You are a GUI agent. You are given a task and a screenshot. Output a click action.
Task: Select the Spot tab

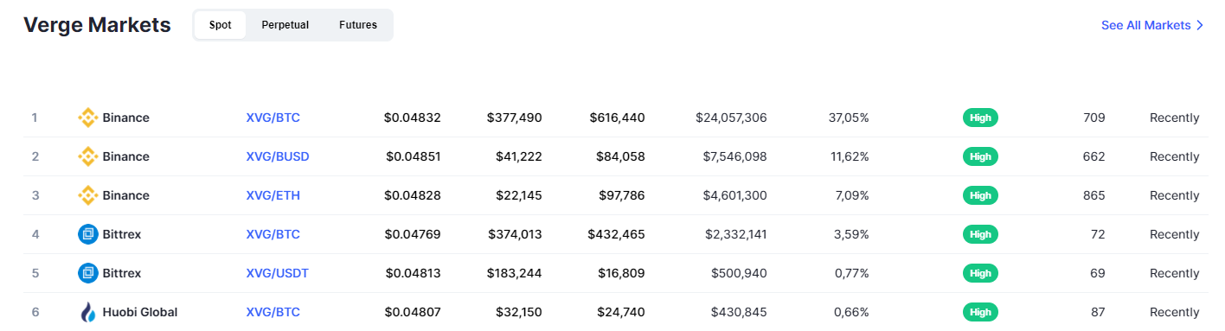coord(221,25)
